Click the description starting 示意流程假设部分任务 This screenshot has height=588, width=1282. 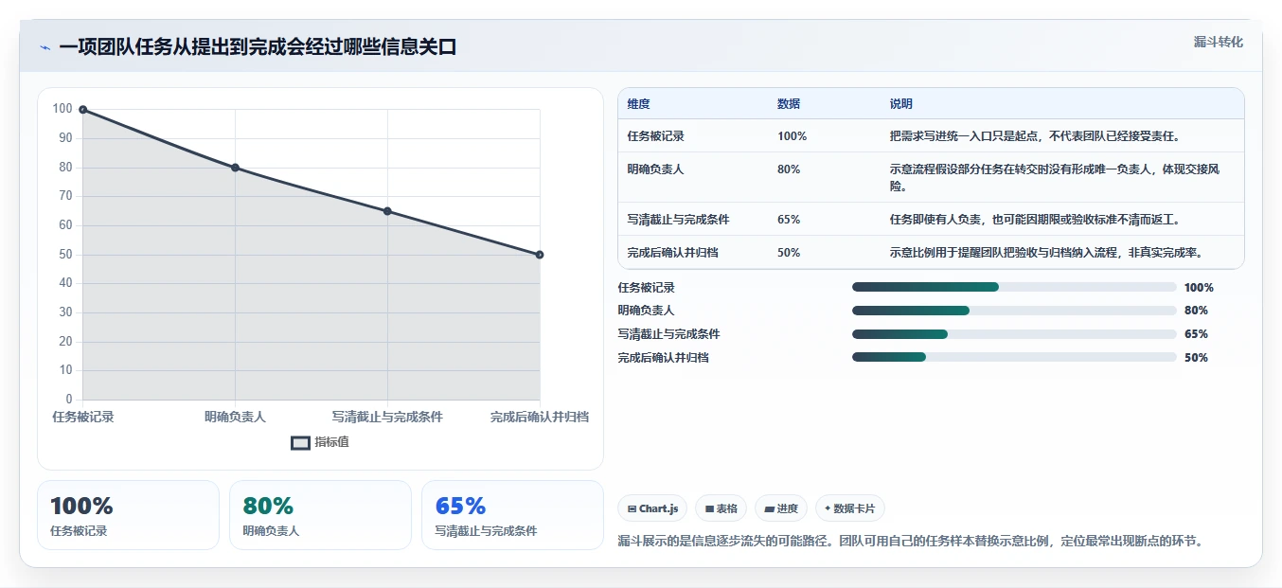(x=1055, y=177)
